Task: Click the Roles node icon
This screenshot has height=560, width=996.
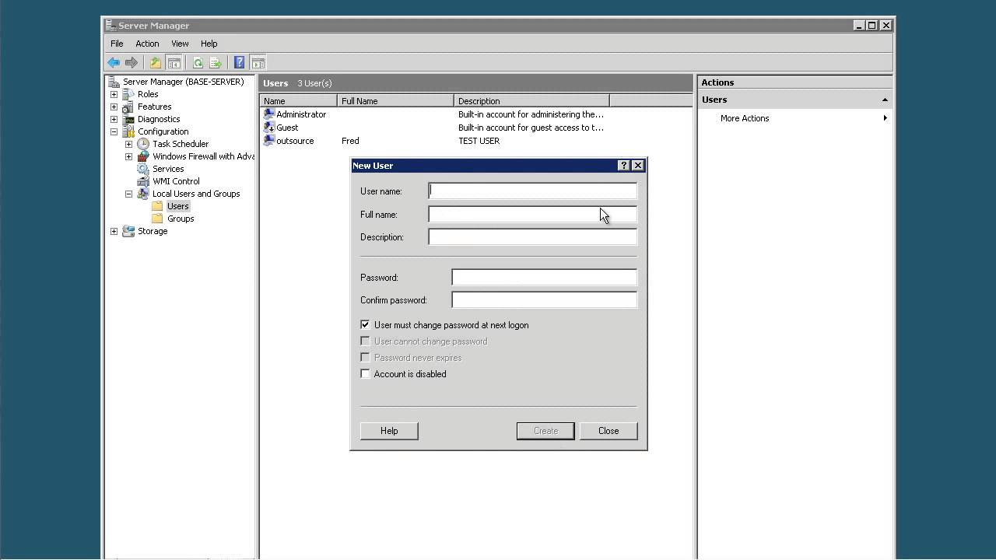Action: pos(128,94)
